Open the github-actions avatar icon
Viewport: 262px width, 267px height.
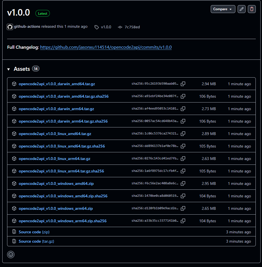10,27
